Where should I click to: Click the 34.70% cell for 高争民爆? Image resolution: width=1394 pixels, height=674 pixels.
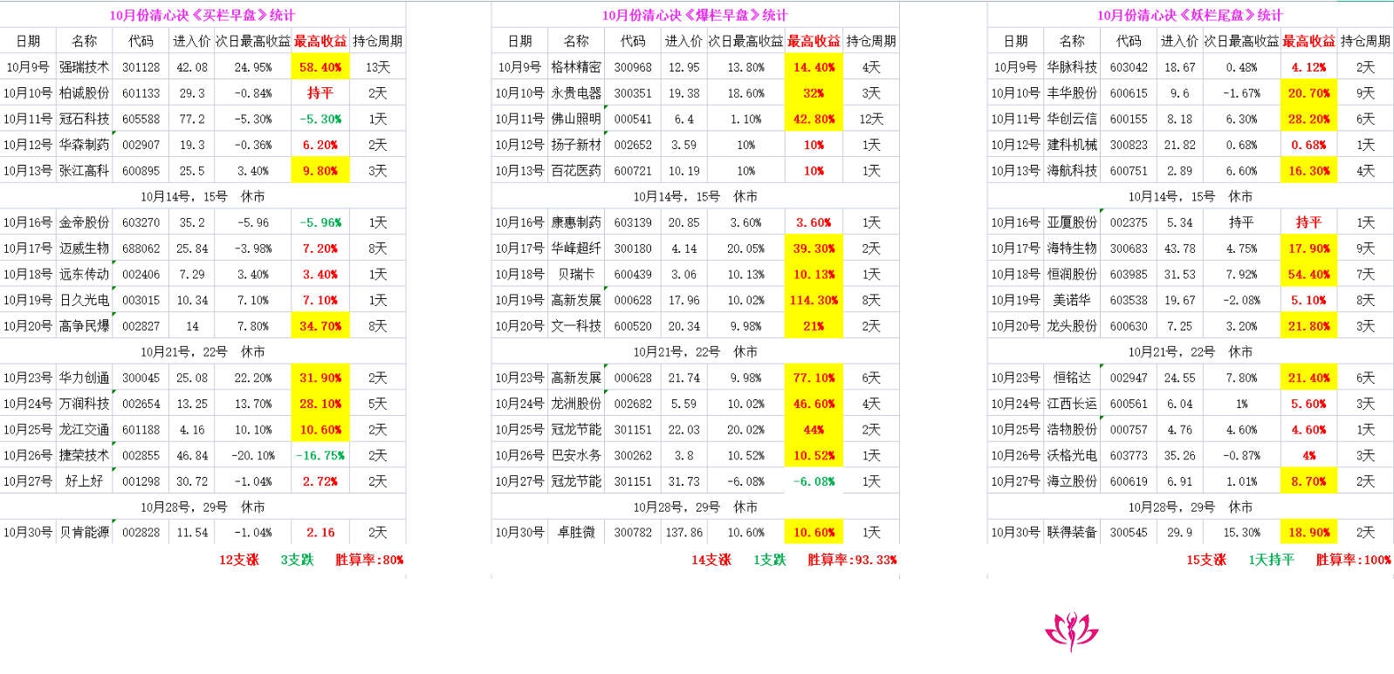(320, 326)
